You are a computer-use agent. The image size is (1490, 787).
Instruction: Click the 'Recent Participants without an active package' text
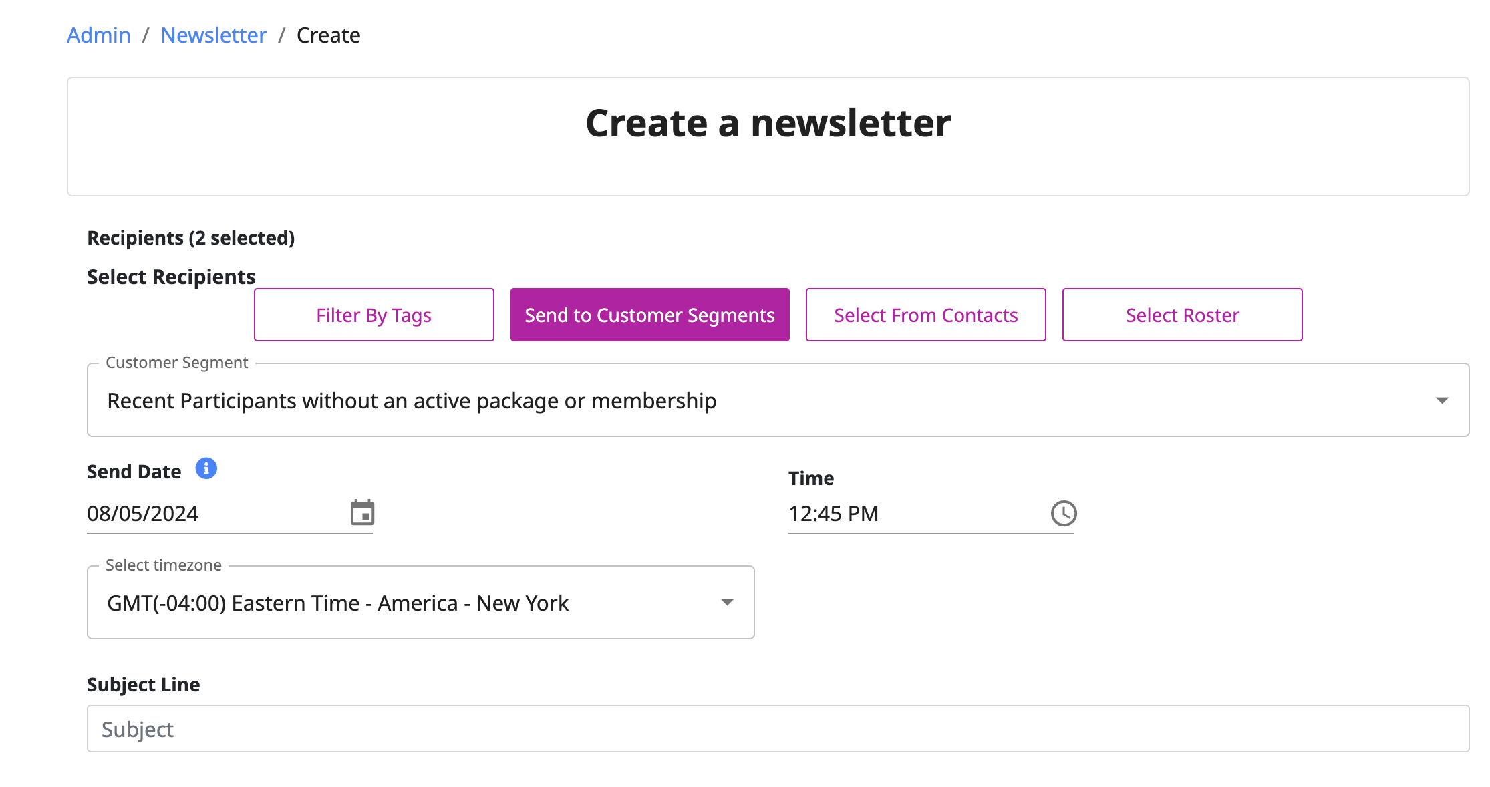pyautogui.click(x=412, y=401)
